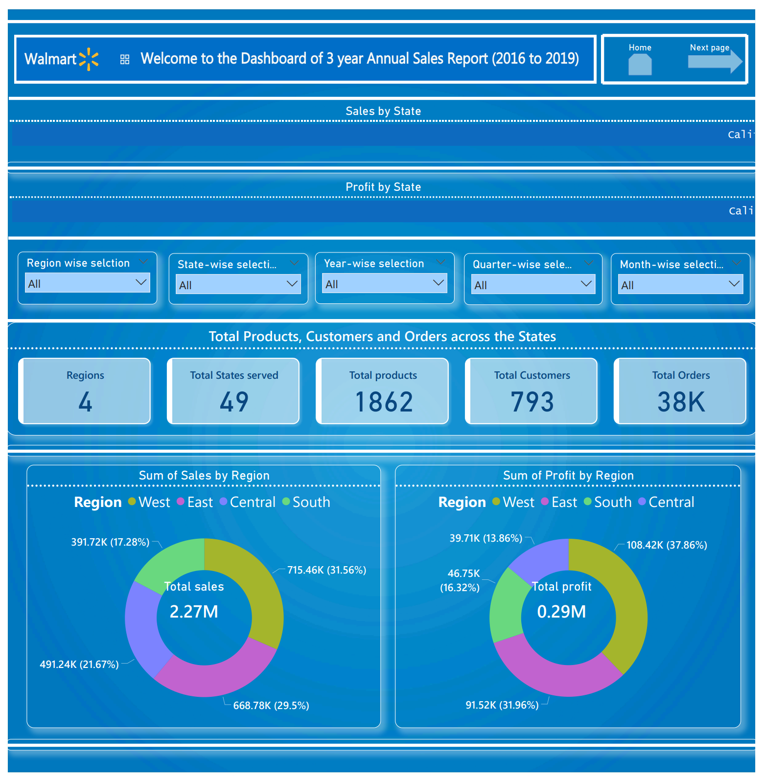The height and width of the screenshot is (780, 763).
Task: Select the Total Orders 38K card
Action: (x=680, y=391)
